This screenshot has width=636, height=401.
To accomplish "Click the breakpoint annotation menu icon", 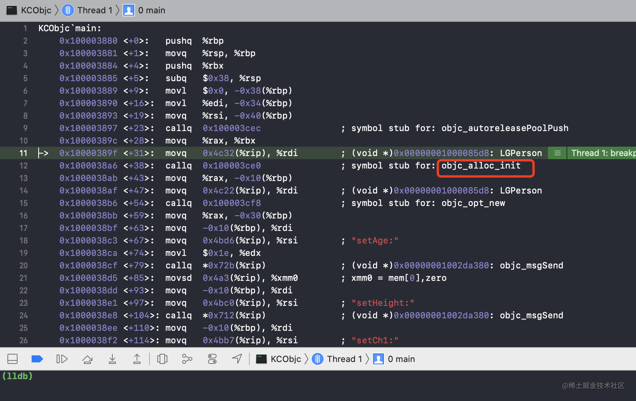I will point(558,153).
